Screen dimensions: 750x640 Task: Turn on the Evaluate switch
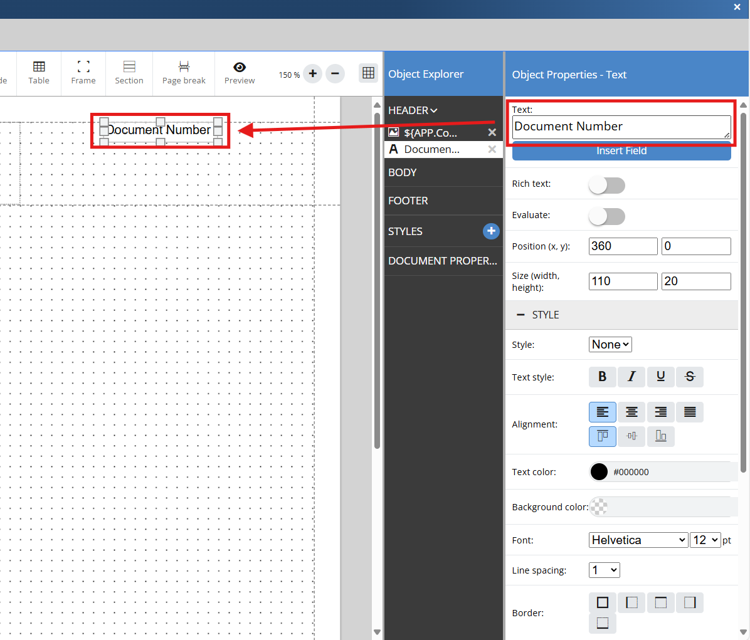point(606,216)
